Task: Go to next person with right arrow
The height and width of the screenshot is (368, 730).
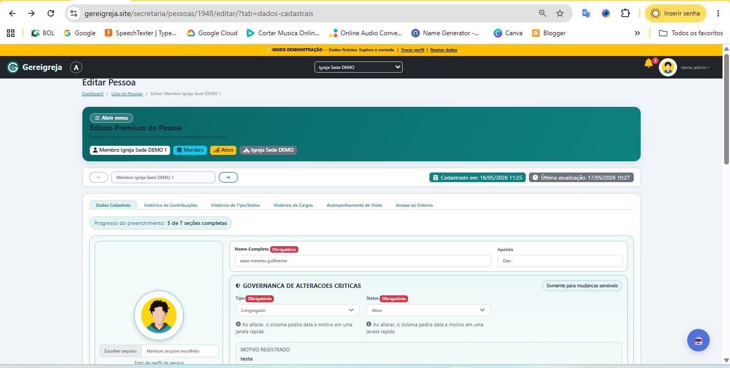Action: (x=228, y=177)
